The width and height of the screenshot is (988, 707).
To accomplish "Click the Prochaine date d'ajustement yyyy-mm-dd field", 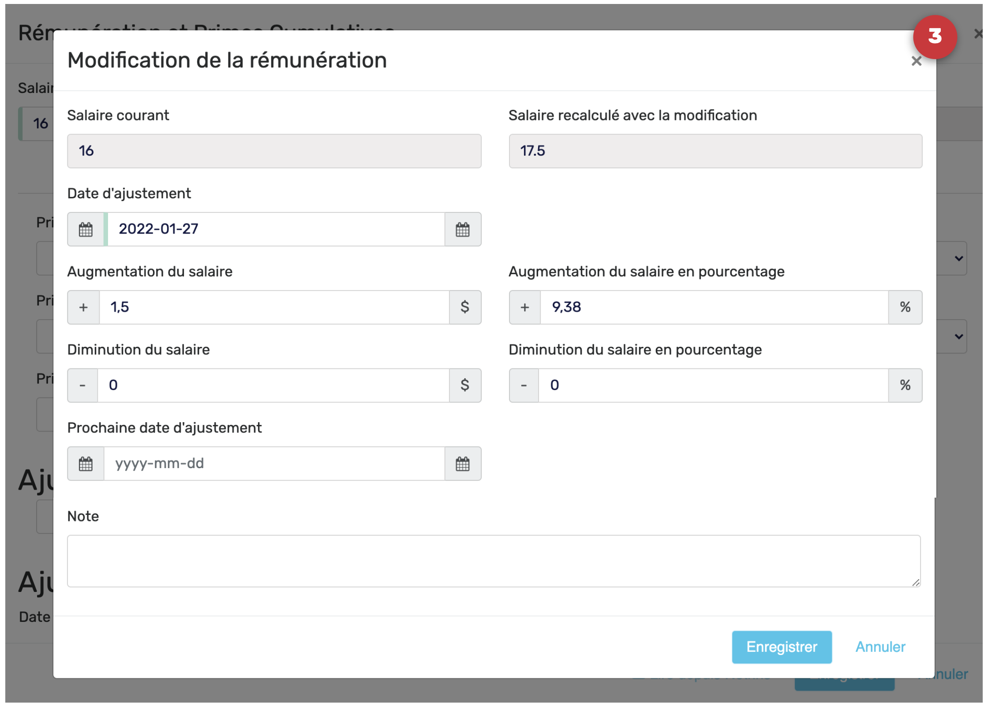I will coord(273,464).
